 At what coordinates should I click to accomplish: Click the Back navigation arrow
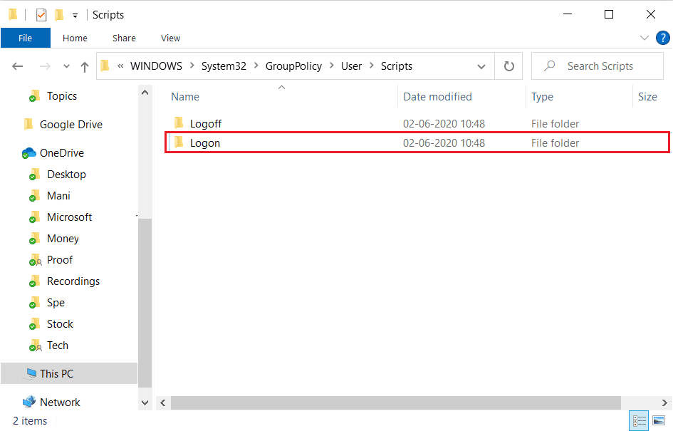click(x=18, y=66)
